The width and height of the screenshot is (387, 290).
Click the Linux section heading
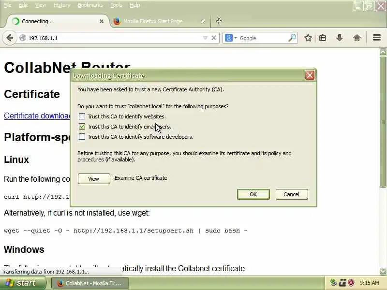16,159
